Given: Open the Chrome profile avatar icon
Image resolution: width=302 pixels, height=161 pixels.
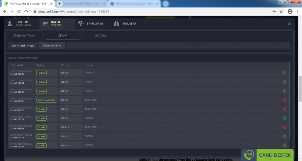Looking at the screenshot, I should coord(290,11).
